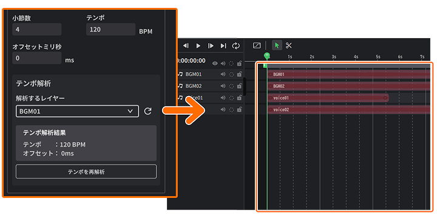Image resolution: width=437 pixels, height=221 pixels.
Task: Click the テンポを再解析 button
Action: (x=86, y=172)
